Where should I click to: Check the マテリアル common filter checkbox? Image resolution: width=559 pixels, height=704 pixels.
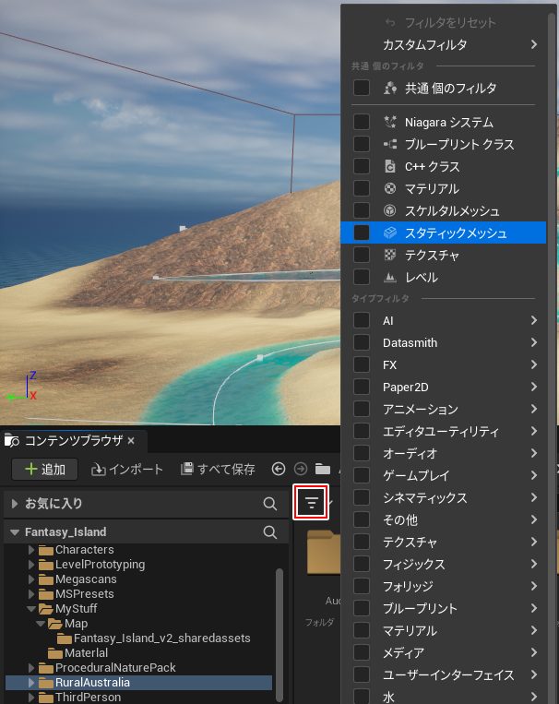362,189
